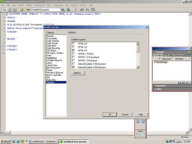Viewport: 192px width, 144px height.
Task: Check XHTML 1.0 Strict checkbox
Action: [73, 54]
